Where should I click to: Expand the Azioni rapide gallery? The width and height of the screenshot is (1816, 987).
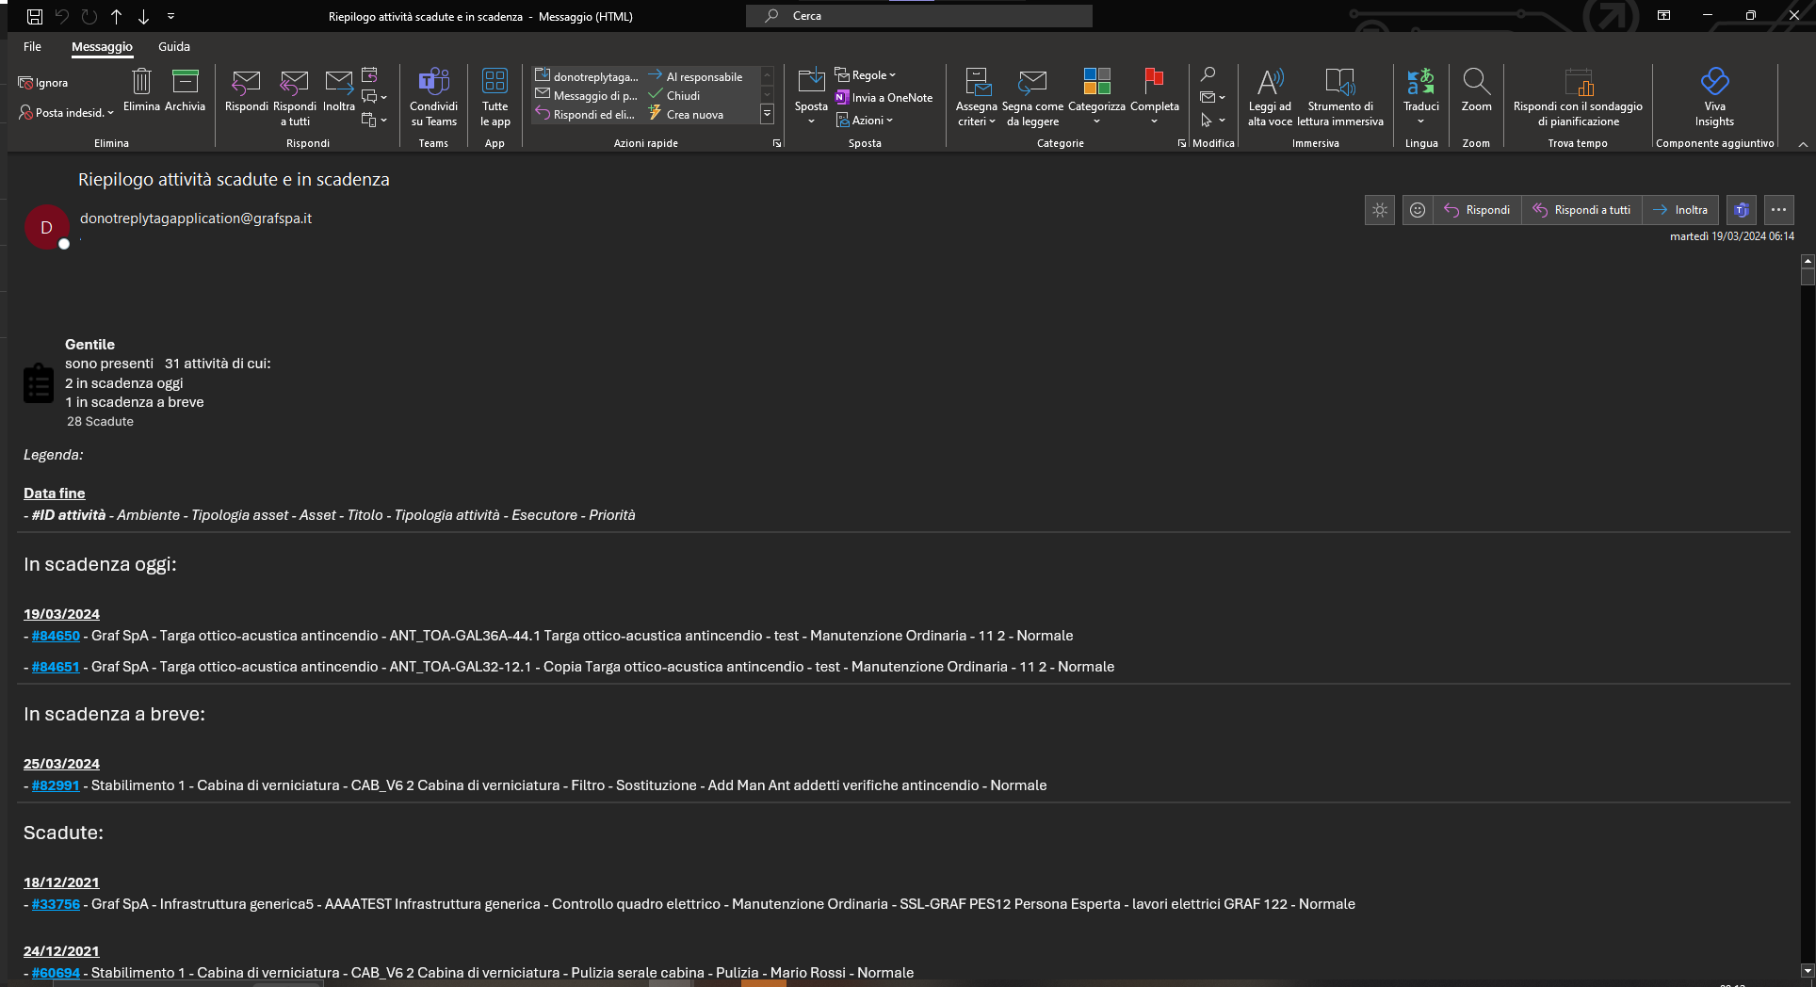pyautogui.click(x=767, y=115)
